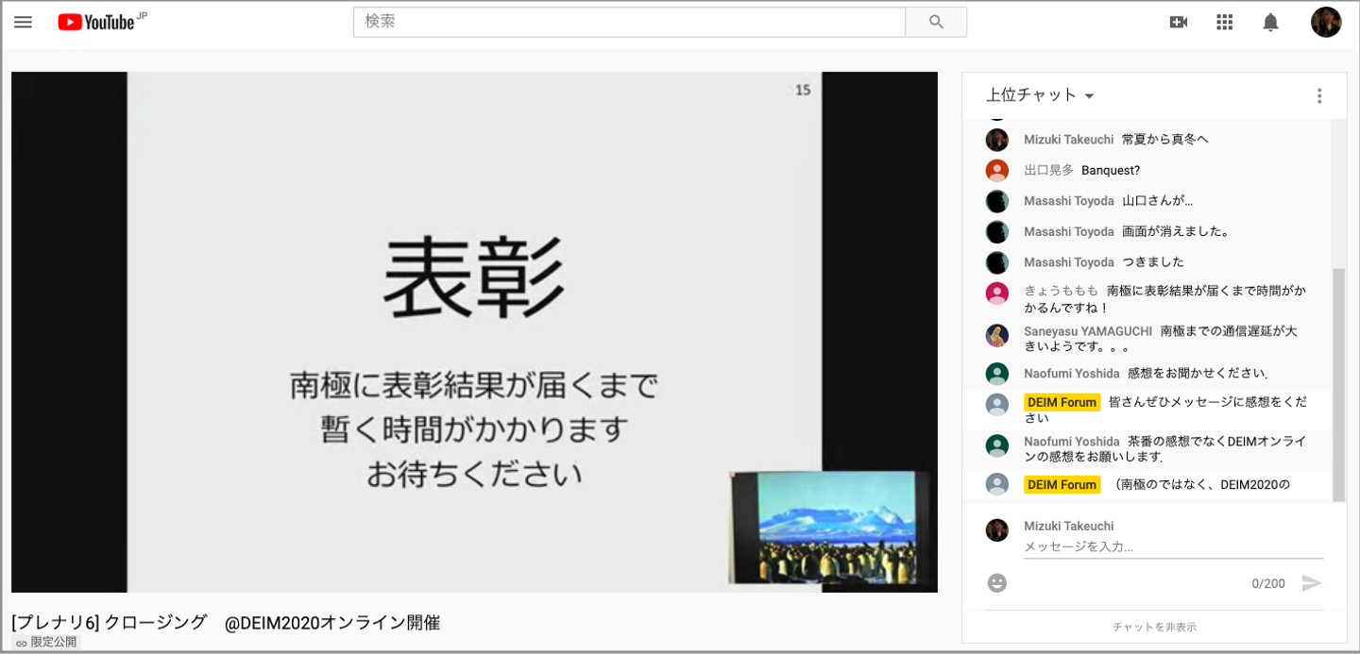Click avatar beside 茶番の感想でなく message
This screenshot has width=1360, height=654.
[x=997, y=445]
